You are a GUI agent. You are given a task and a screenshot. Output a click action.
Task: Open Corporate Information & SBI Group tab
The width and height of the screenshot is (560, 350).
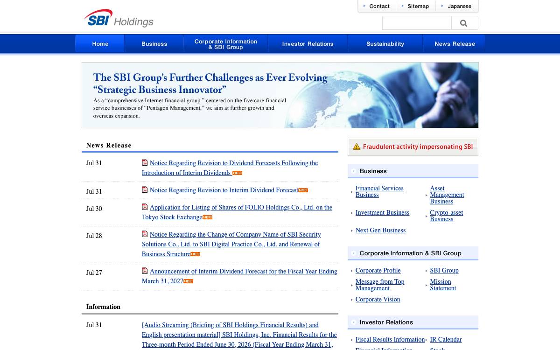pos(226,43)
